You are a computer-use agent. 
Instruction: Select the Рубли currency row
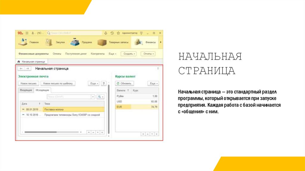(x=137, y=96)
